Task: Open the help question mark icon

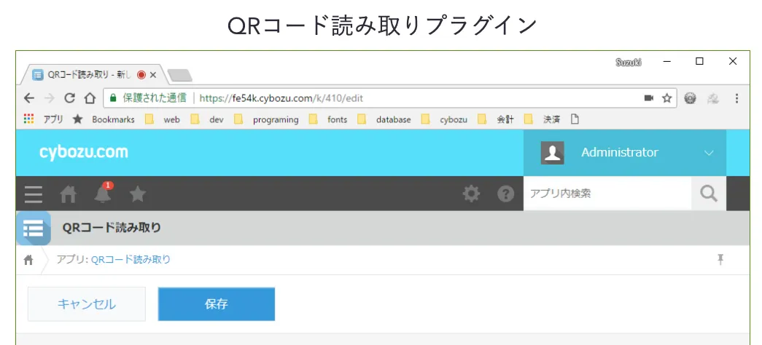Action: pyautogui.click(x=506, y=194)
